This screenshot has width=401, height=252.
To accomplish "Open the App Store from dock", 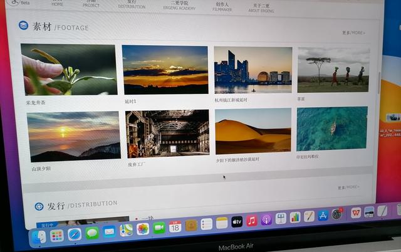I will click(323, 216).
